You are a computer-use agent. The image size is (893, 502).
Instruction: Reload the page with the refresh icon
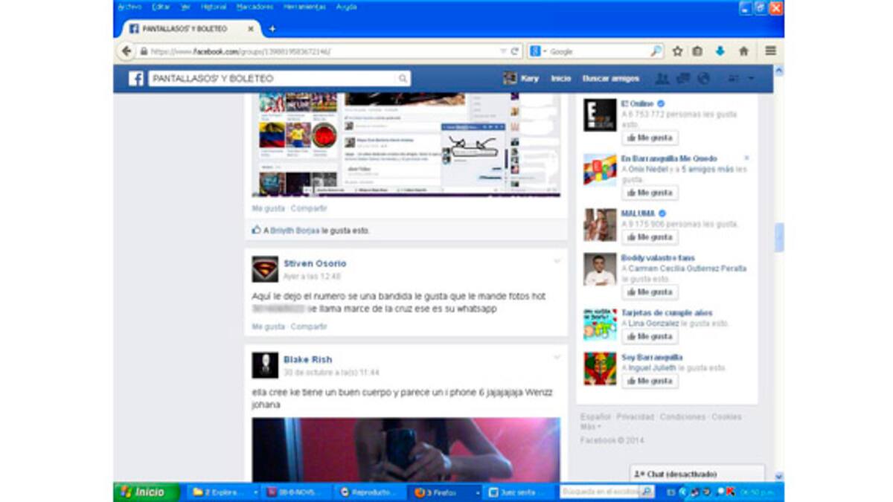pyautogui.click(x=514, y=51)
